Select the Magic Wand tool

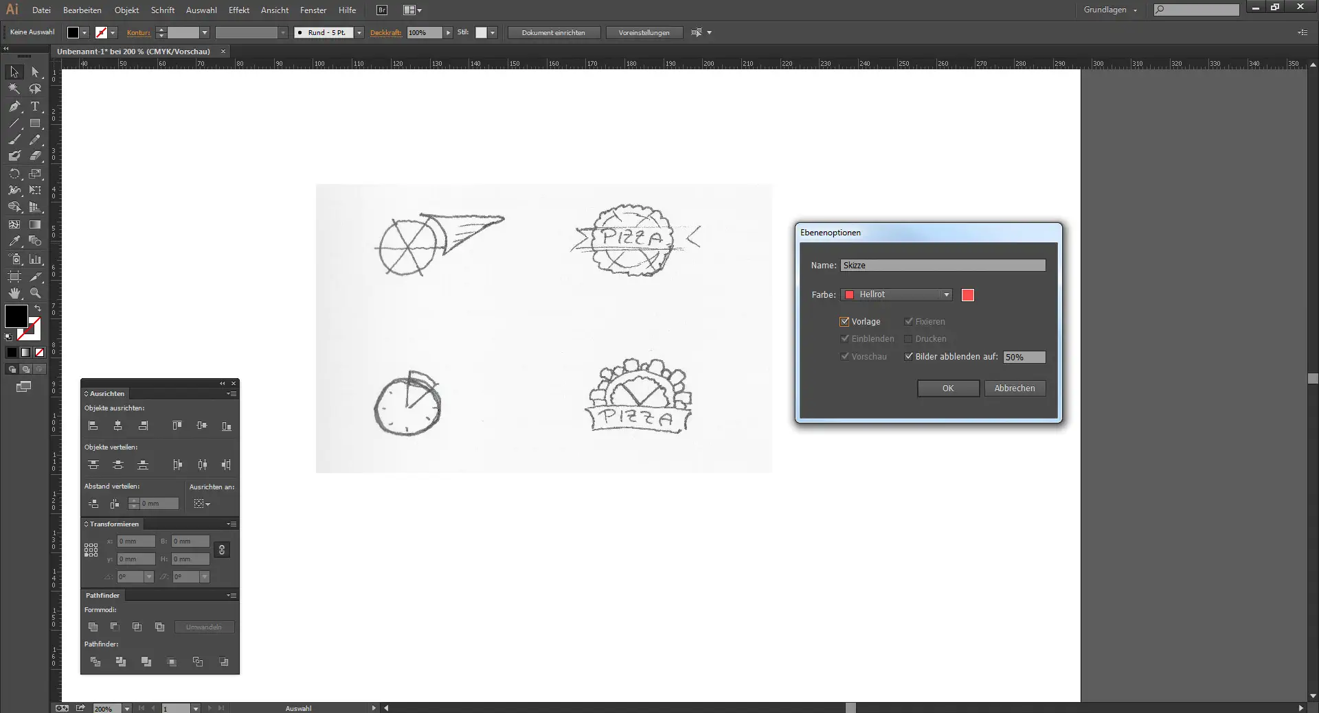[14, 89]
